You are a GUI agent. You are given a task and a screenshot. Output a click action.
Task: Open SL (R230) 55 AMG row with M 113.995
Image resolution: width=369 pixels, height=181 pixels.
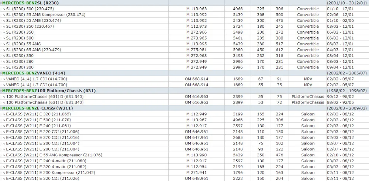pos(23,44)
